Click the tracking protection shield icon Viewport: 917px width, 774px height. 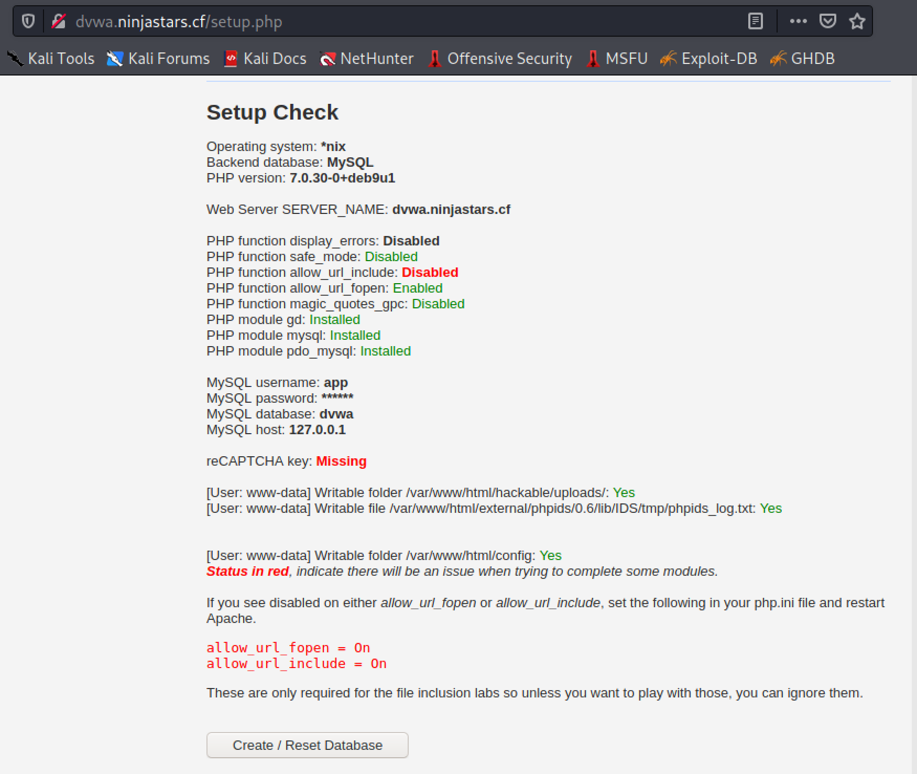point(28,21)
